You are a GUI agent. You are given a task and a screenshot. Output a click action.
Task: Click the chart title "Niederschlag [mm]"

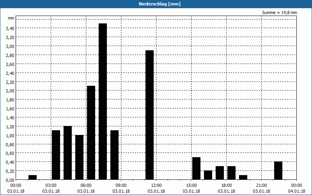point(160,4)
